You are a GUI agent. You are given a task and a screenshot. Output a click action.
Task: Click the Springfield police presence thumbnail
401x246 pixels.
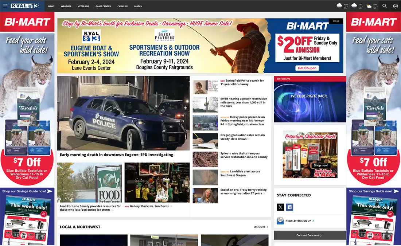[x=205, y=123]
